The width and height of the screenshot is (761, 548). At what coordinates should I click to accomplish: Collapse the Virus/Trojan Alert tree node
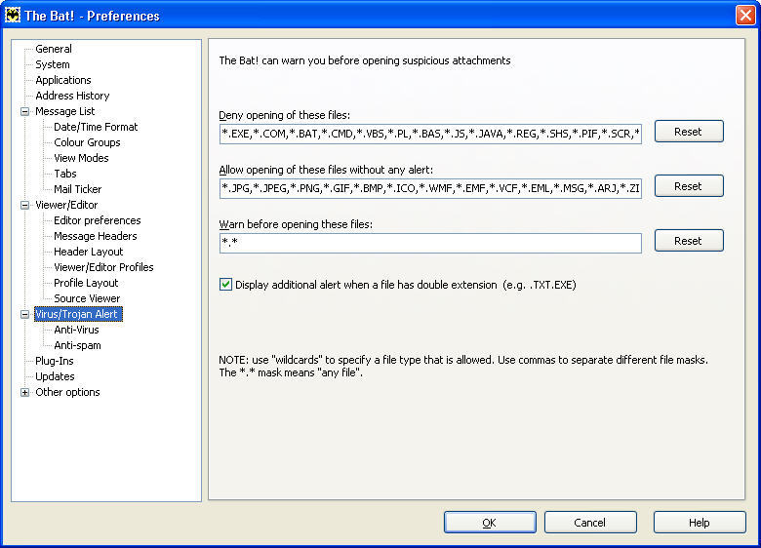24,314
